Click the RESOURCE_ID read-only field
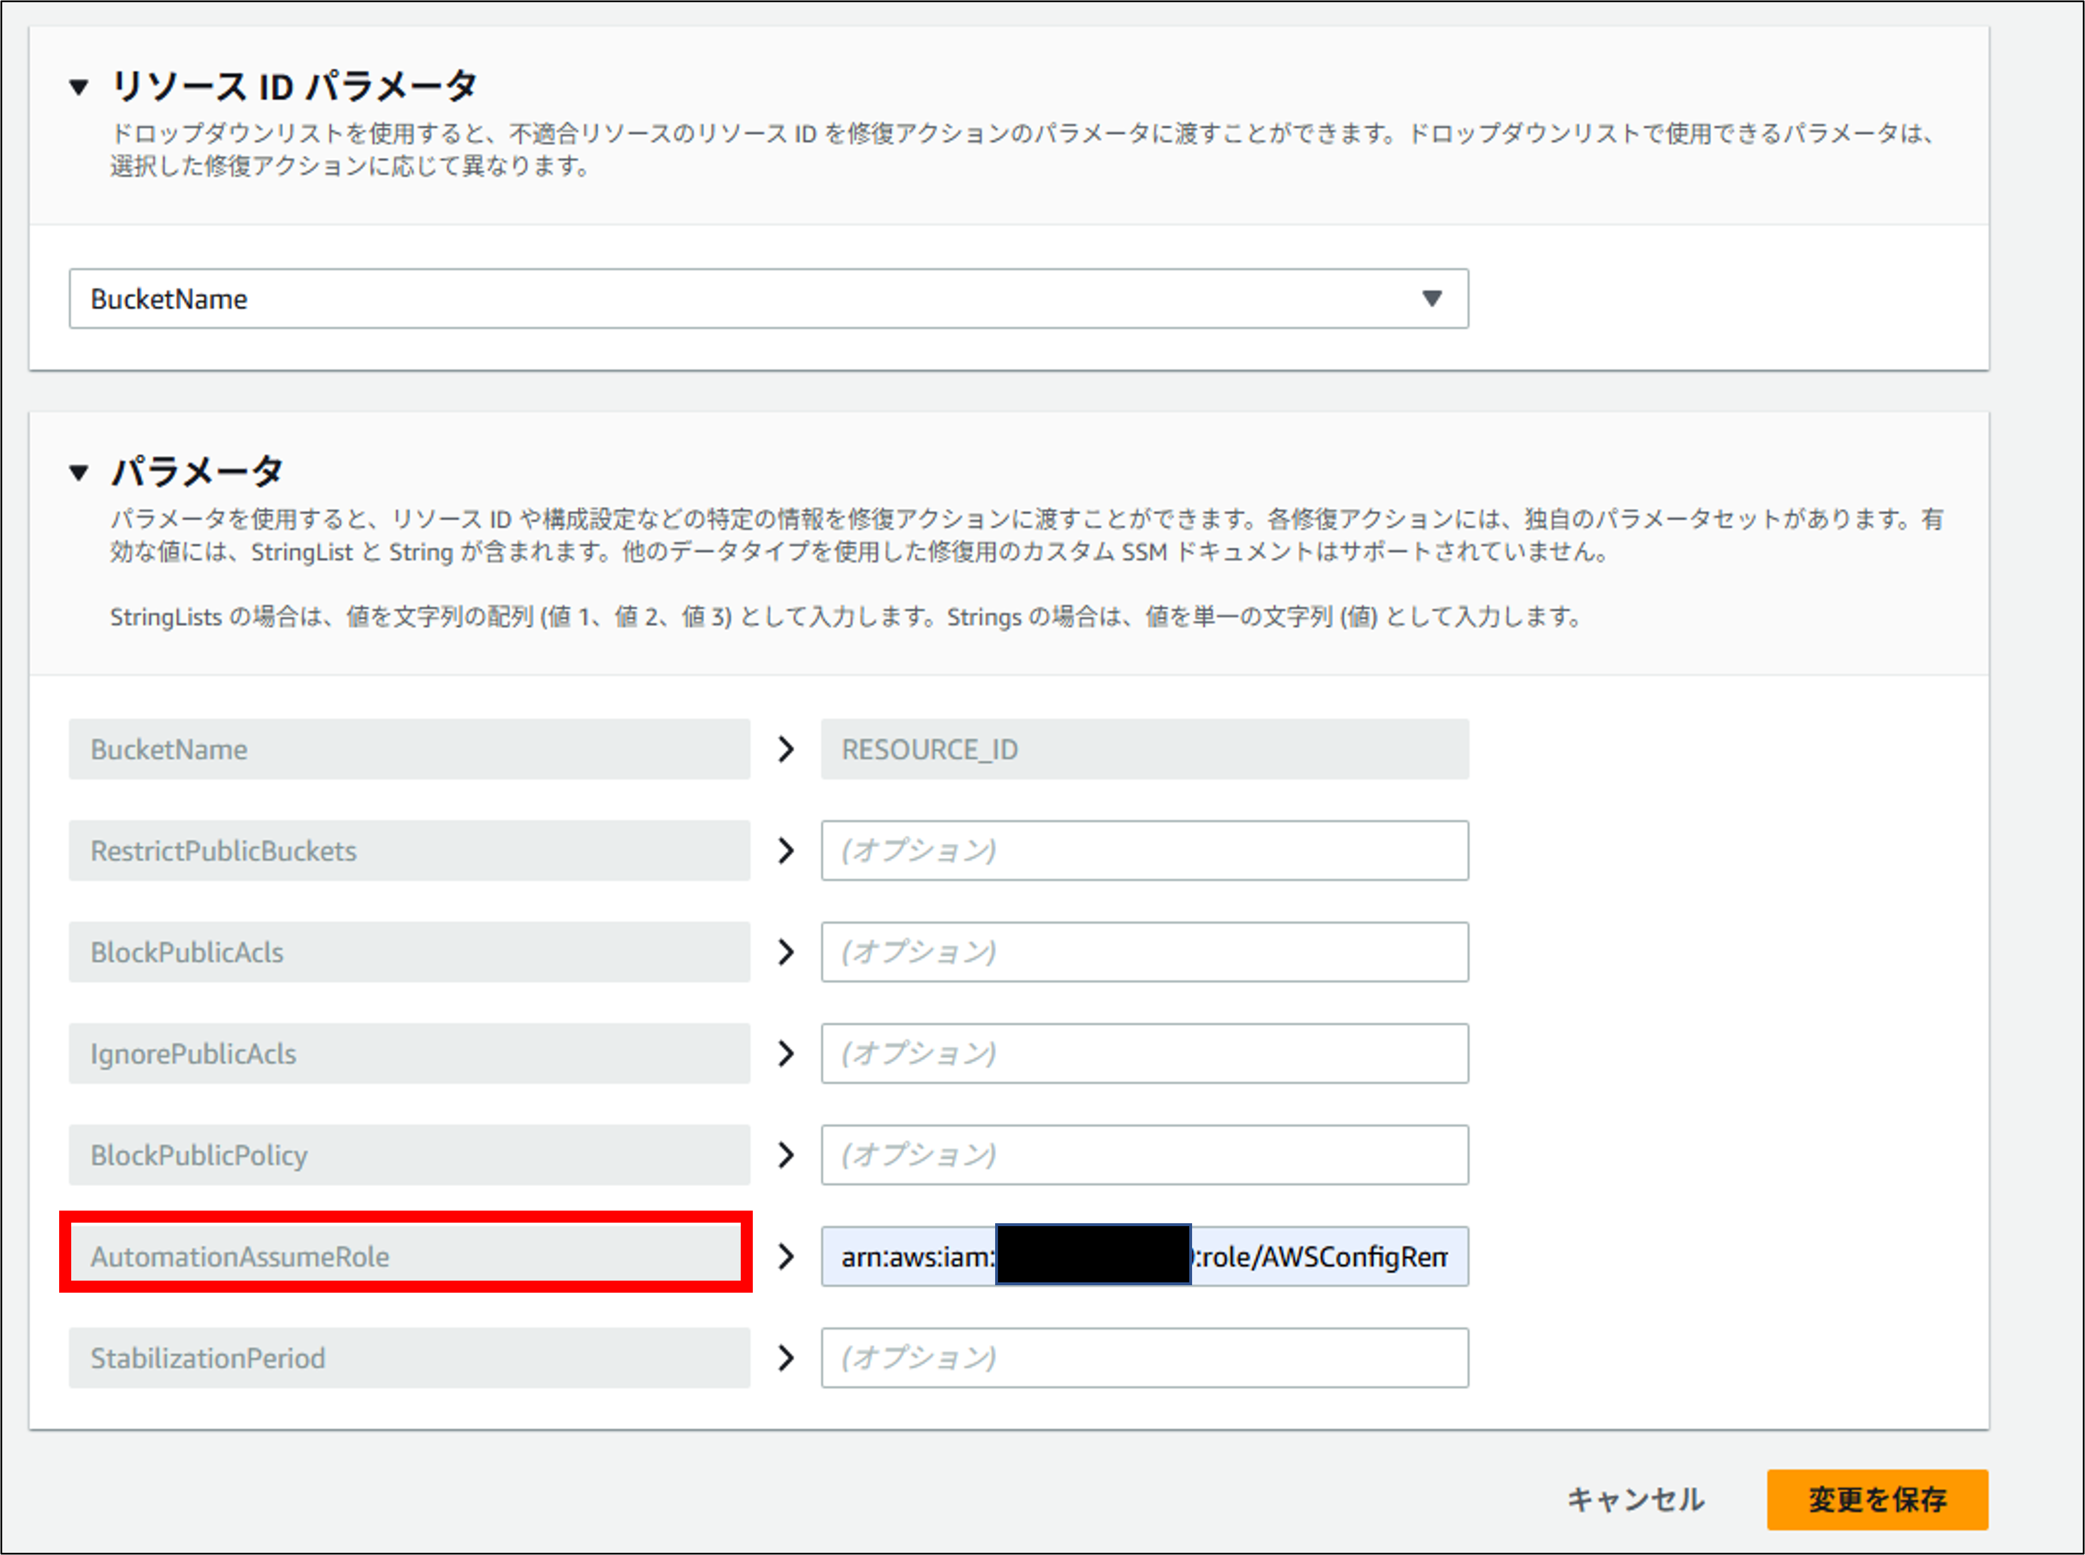2085x1555 pixels. [1144, 749]
